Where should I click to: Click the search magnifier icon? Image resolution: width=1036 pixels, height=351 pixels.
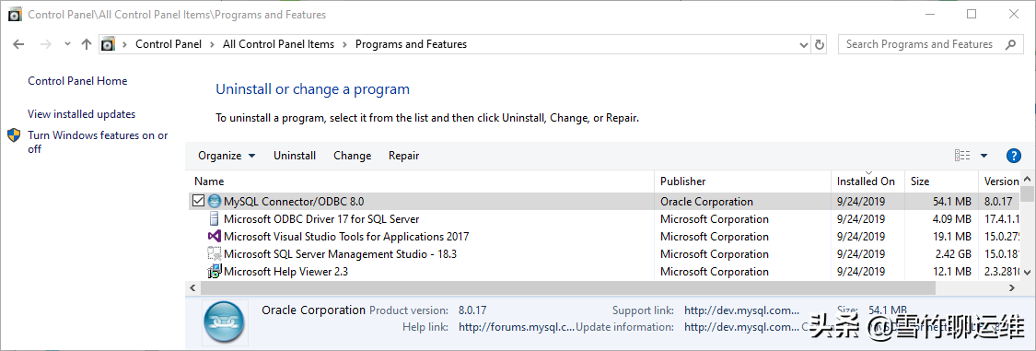(1010, 44)
